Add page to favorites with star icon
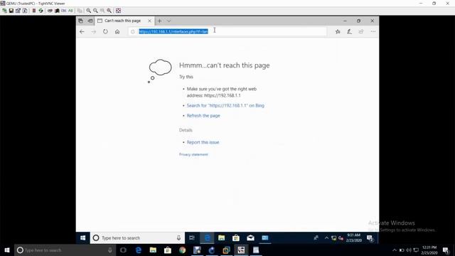This screenshot has height=256, width=455. pos(338,31)
